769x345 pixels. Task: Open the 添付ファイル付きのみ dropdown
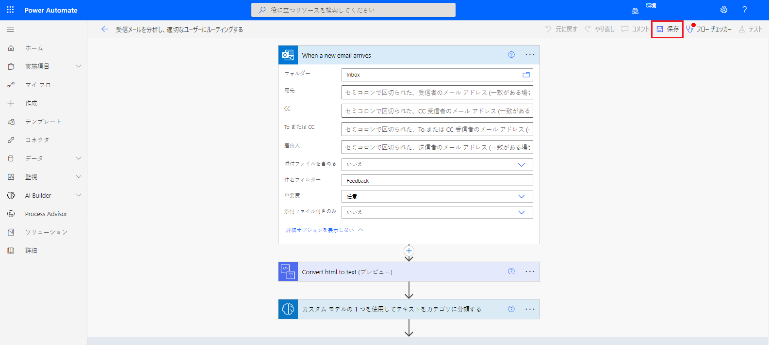click(437, 212)
